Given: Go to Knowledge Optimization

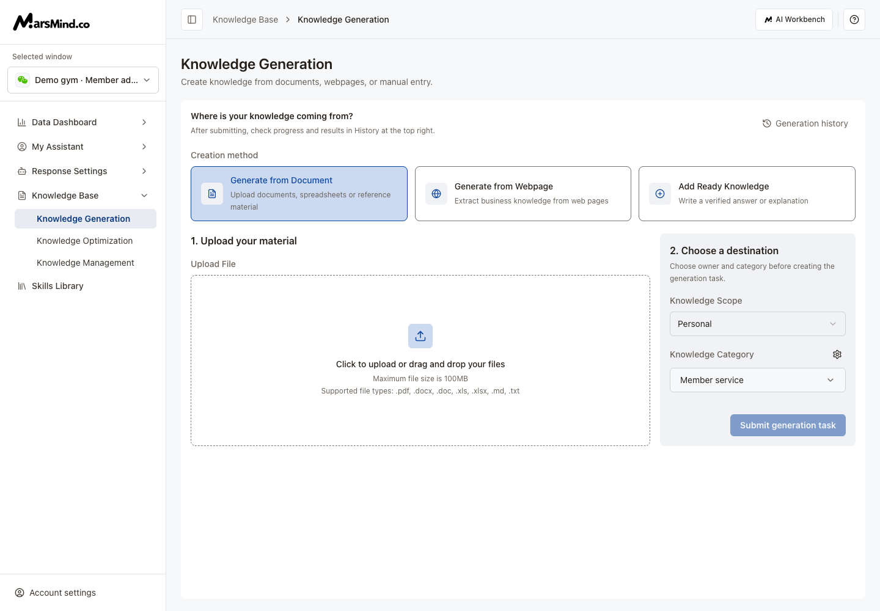Looking at the screenshot, I should 86,241.
